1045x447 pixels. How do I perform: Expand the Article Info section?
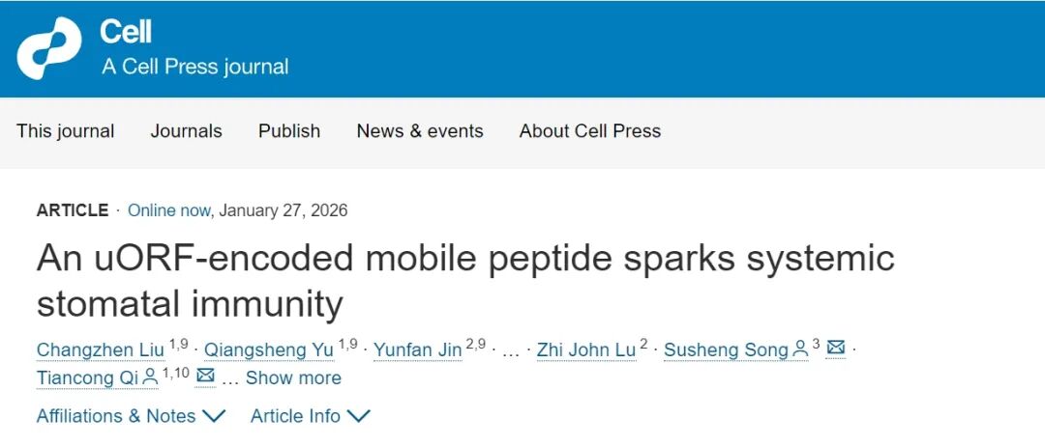click(310, 416)
